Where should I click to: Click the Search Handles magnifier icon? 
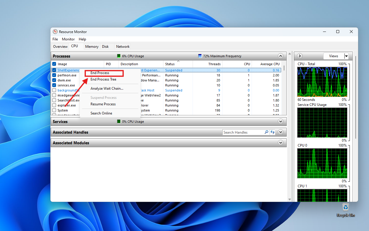[x=266, y=132]
